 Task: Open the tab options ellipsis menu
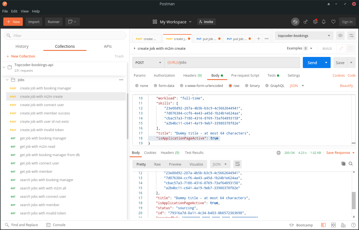[x=266, y=39]
